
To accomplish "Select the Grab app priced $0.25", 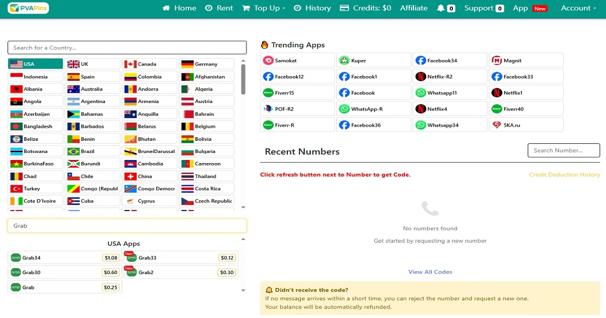I will (65, 287).
